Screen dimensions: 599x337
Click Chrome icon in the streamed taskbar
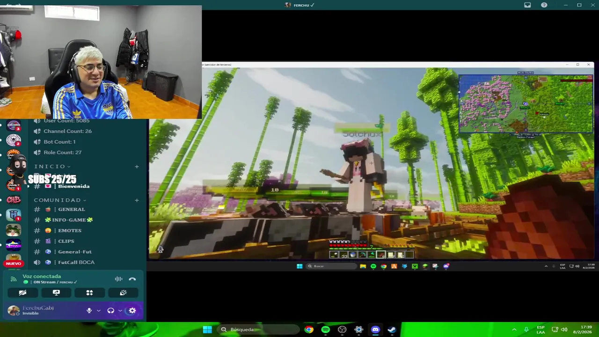[x=384, y=266]
